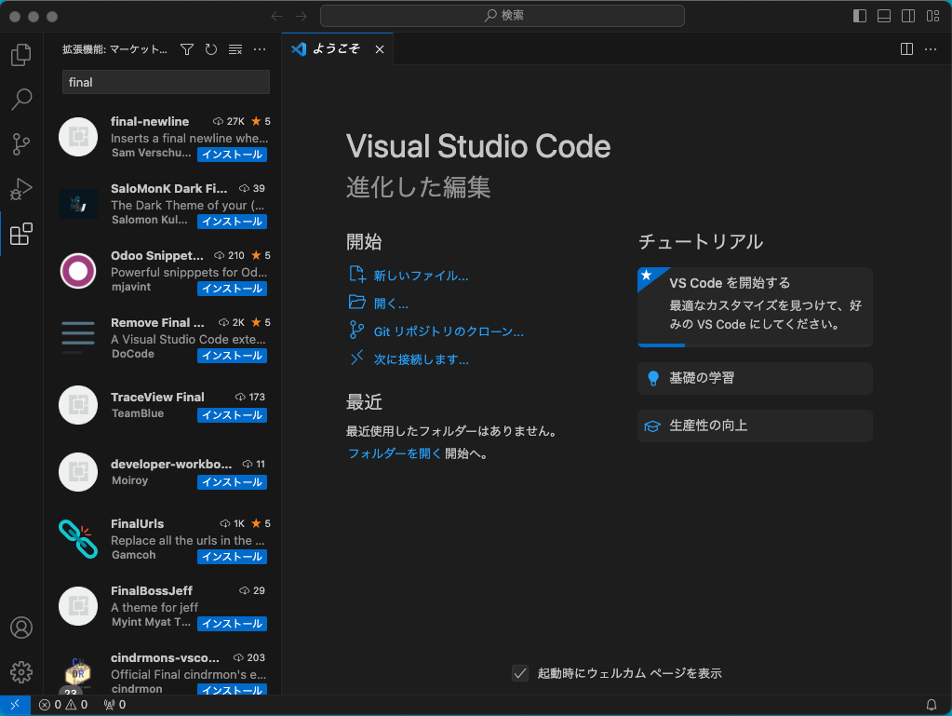Toggle the bottom panel visibility

pyautogui.click(x=883, y=16)
